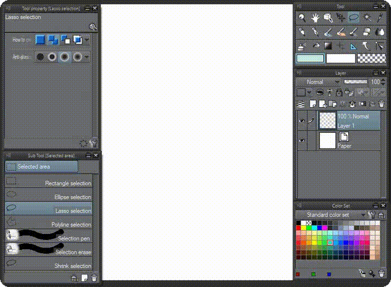Choose the Ellipse selection sub tool
Image resolution: width=391 pixels, height=287 pixels.
[49, 195]
